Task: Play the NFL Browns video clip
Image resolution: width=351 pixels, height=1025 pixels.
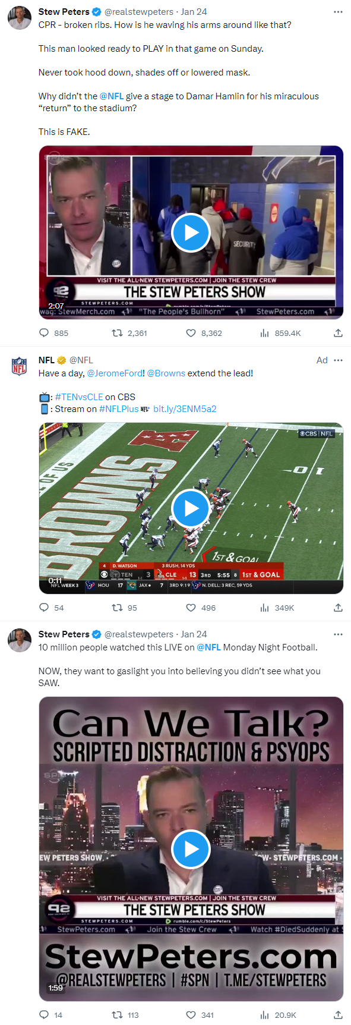Action: coord(190,508)
